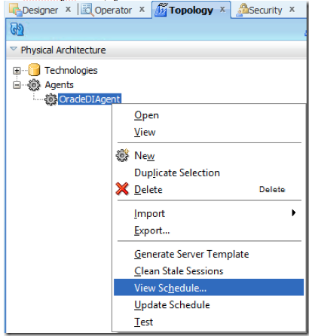Expand the Technologies tree node

pos(17,71)
